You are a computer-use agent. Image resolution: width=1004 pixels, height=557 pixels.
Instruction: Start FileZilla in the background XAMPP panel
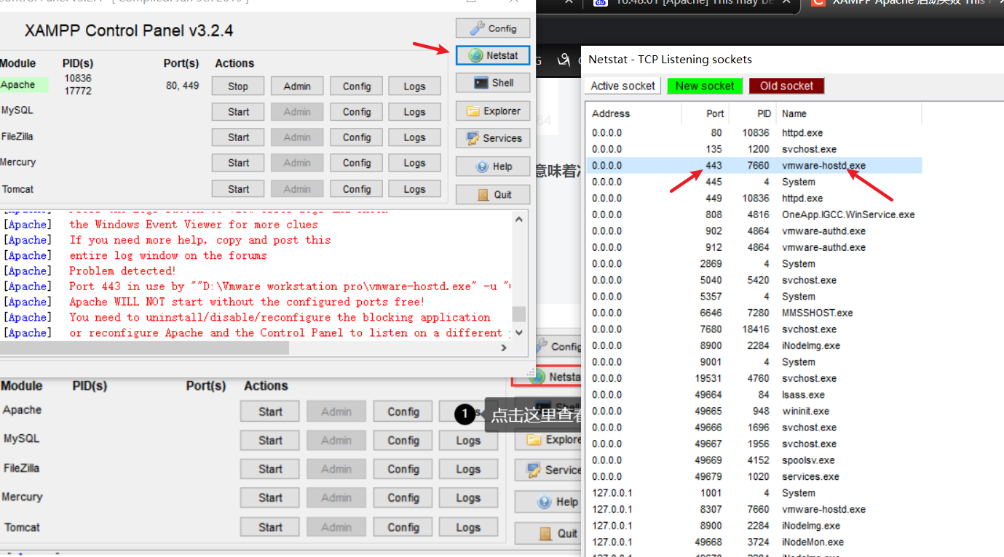click(270, 469)
